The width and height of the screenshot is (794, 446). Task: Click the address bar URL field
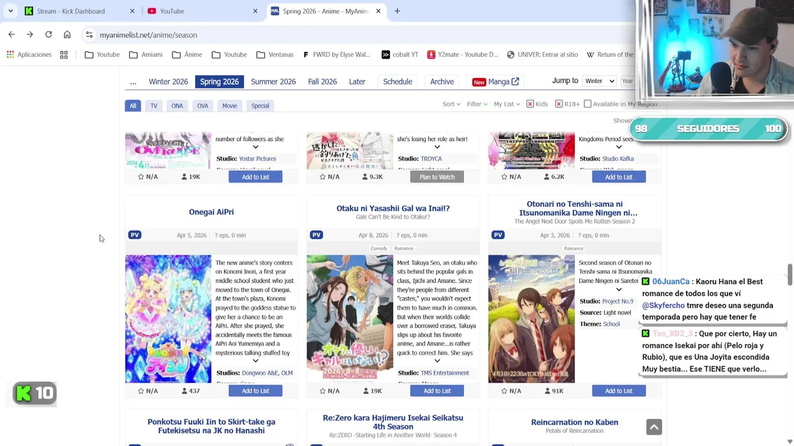[360, 35]
